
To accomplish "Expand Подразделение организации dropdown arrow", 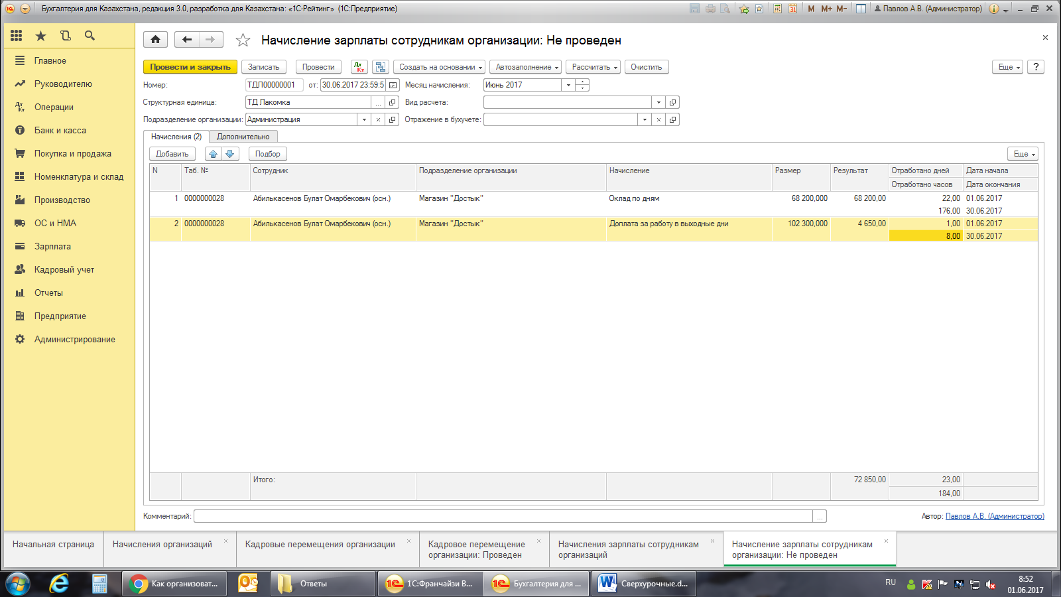I will point(364,119).
